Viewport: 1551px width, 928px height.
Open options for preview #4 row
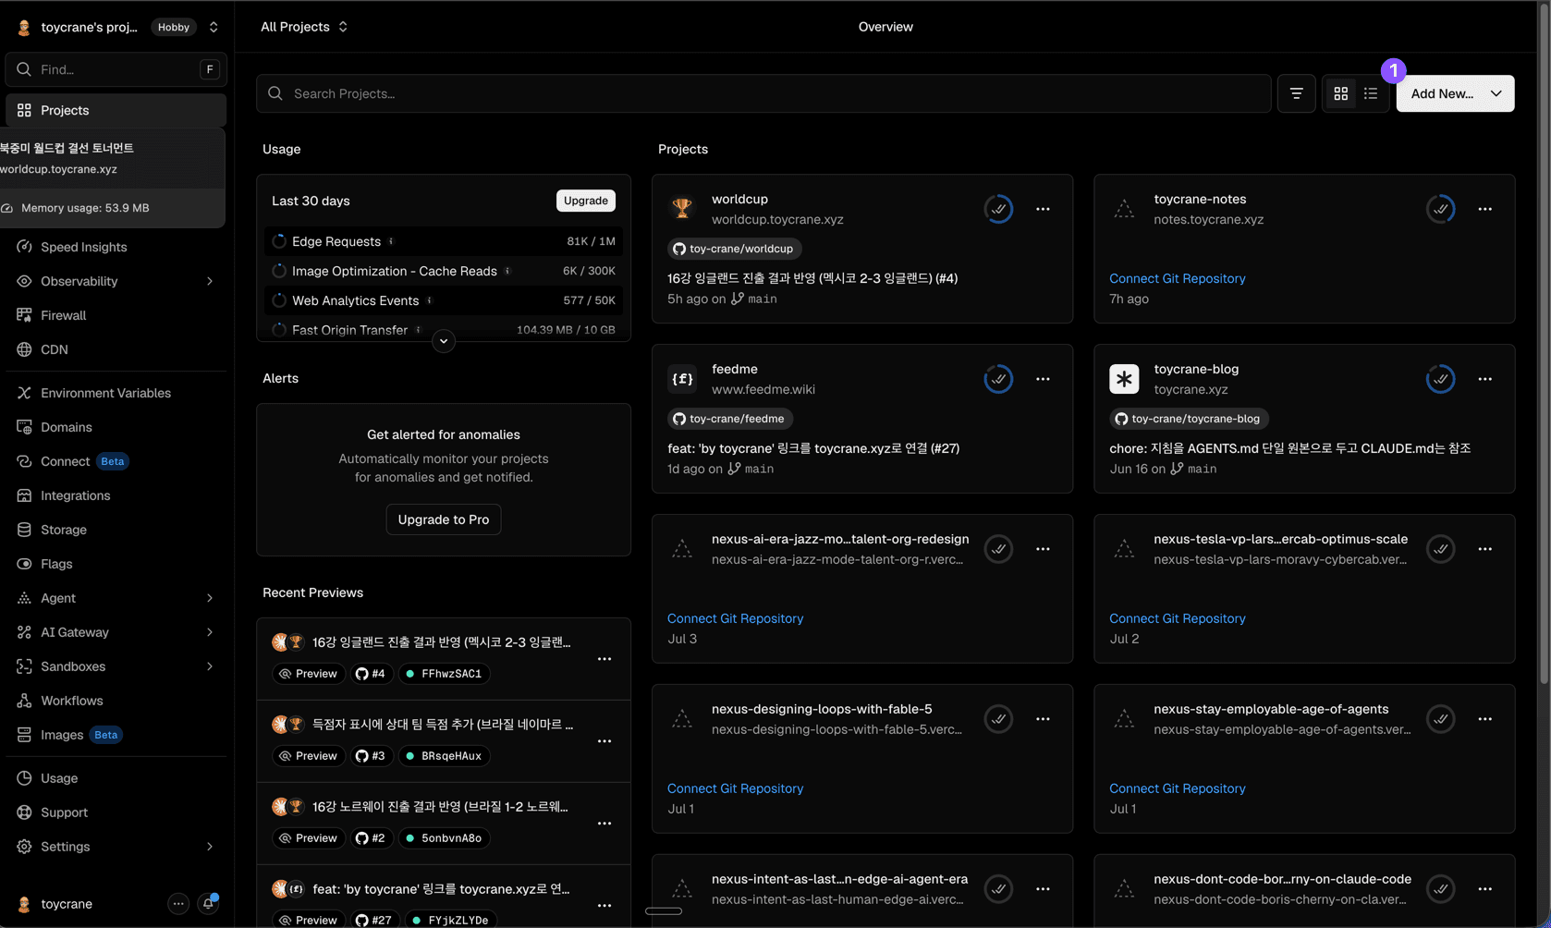tap(605, 659)
